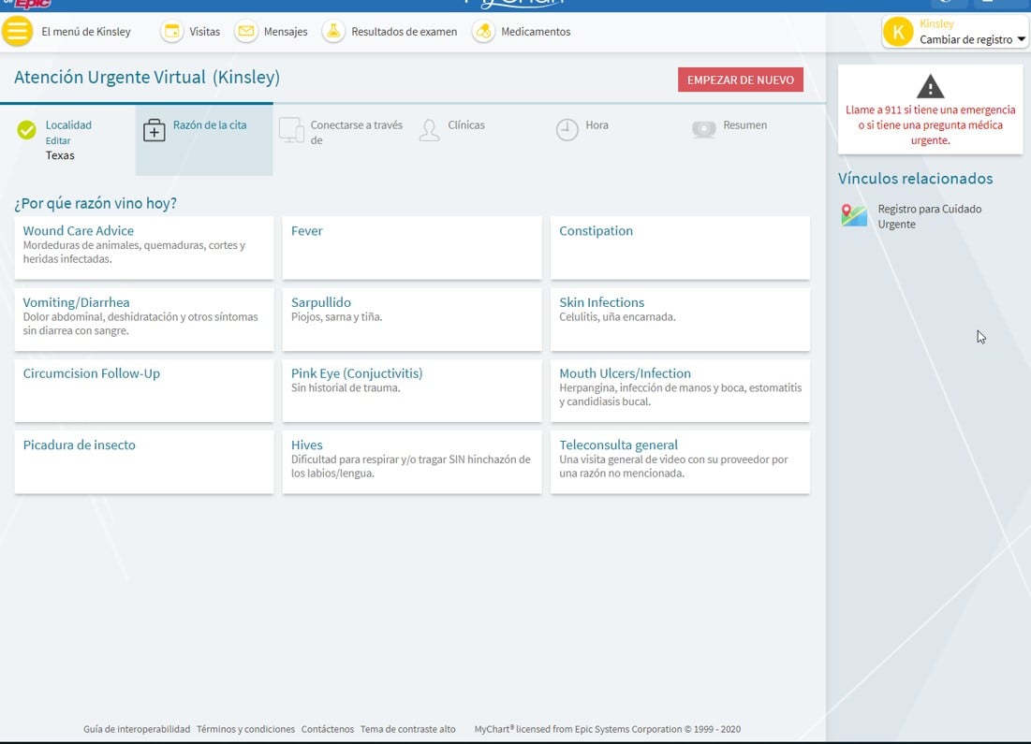1031x744 pixels.
Task: Click the Resultados de examen flask icon
Action: point(333,32)
